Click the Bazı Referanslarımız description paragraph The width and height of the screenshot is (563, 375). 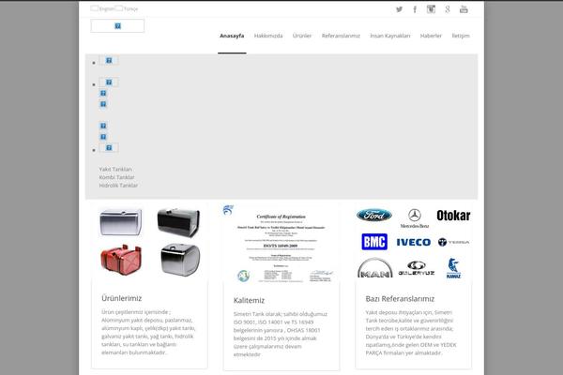tap(411, 333)
